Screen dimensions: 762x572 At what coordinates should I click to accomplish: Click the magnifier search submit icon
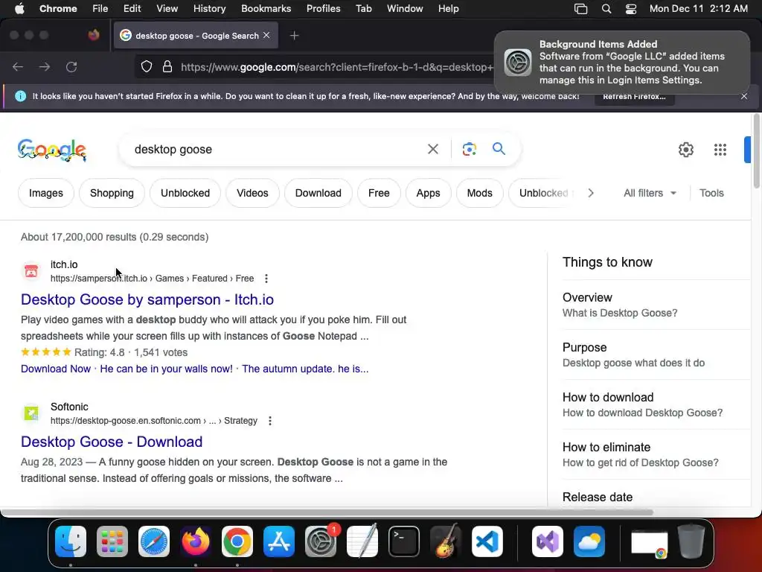click(x=499, y=149)
